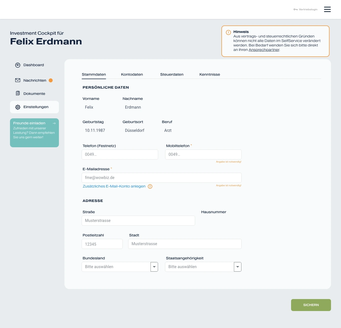341x328 pixels.
Task: Click the Vertriebslogin key icon
Action: pos(296,9)
